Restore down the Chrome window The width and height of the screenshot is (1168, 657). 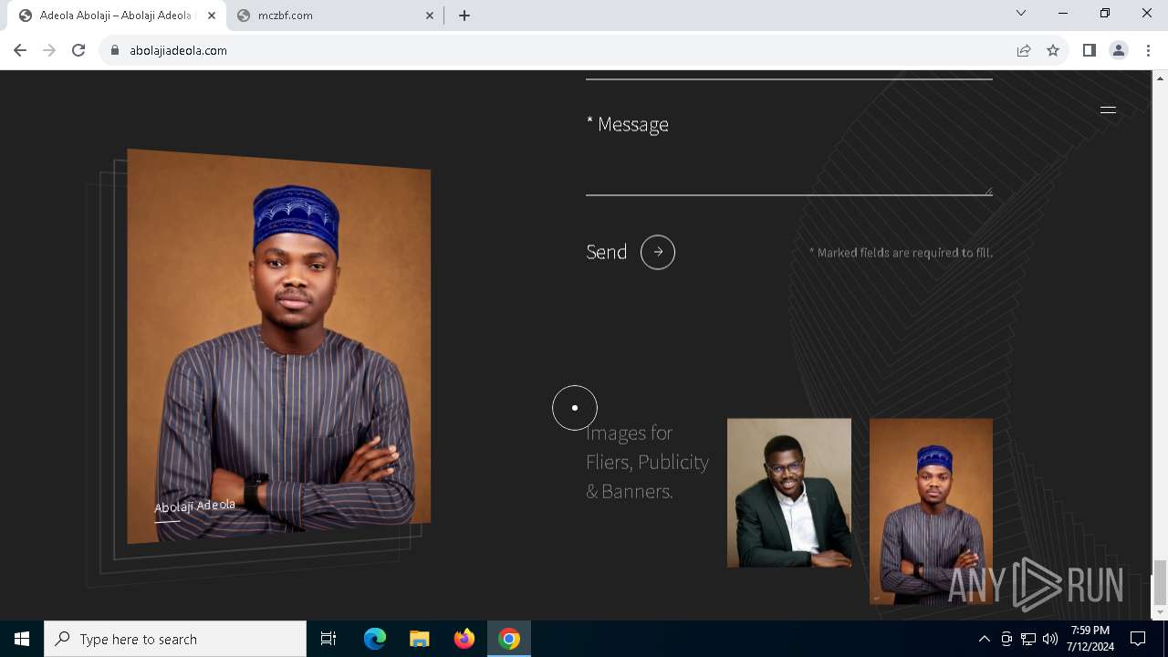[x=1105, y=14]
